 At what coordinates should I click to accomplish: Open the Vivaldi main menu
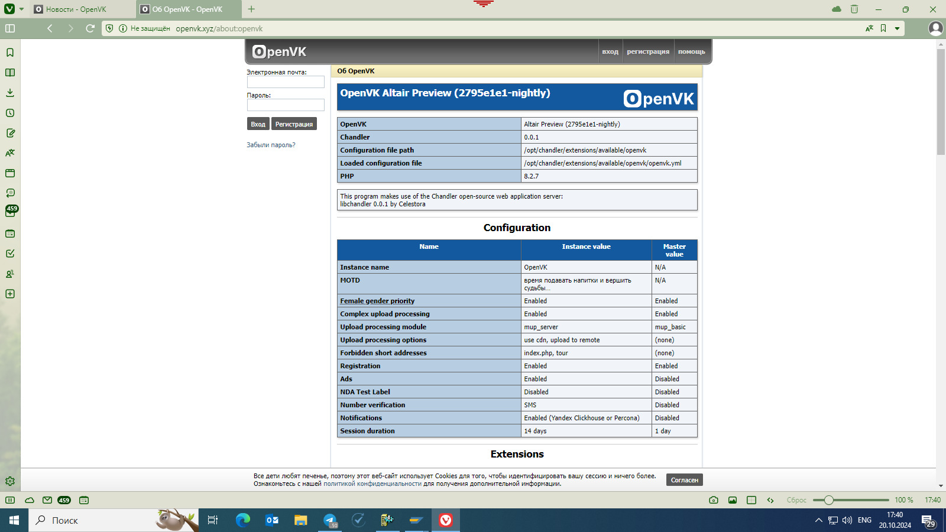click(x=9, y=9)
